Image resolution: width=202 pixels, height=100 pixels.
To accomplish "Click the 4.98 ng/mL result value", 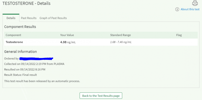I will (68, 42).
